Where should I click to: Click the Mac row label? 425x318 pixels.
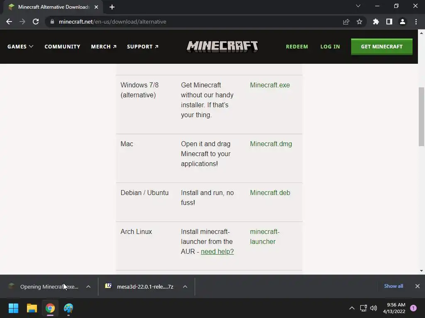[127, 144]
